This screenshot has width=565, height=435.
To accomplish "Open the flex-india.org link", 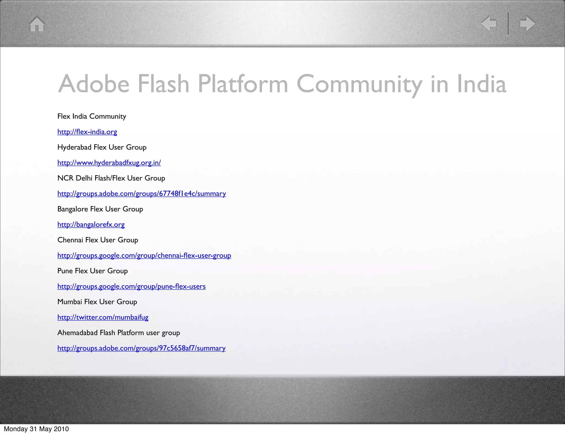I will tap(87, 132).
